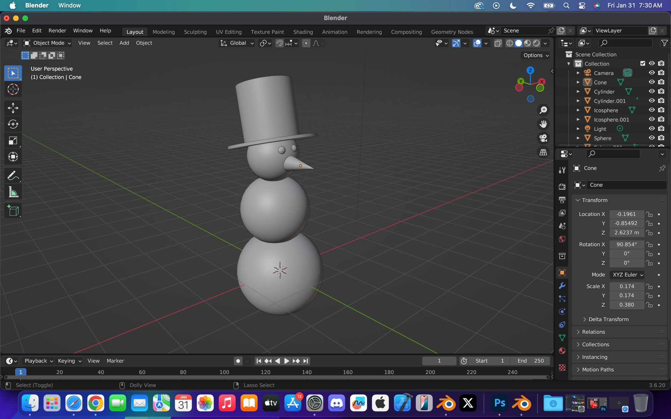Image resolution: width=671 pixels, height=419 pixels.
Task: Open the Render menu
Action: coord(57,31)
